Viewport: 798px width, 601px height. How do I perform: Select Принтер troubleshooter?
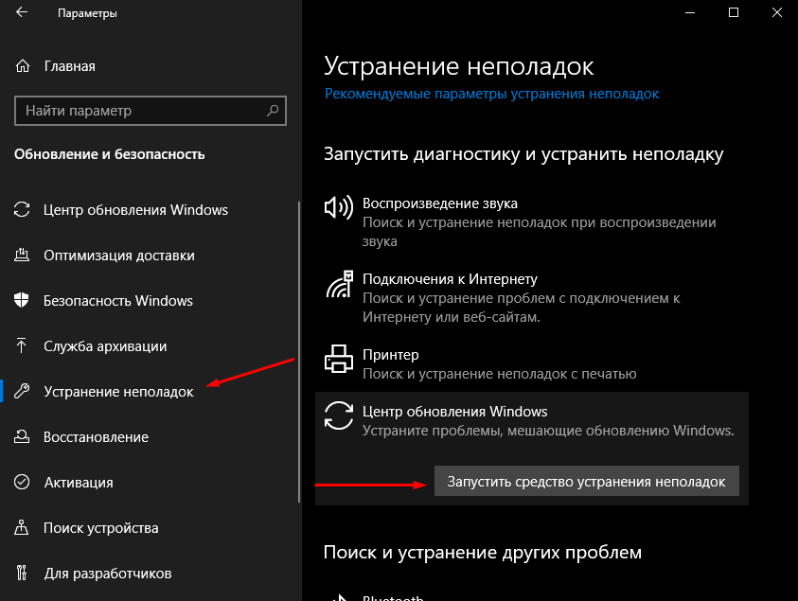[390, 355]
